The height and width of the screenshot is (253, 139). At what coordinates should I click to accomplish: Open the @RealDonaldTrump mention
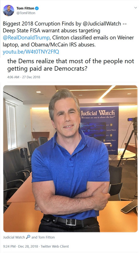point(26,38)
